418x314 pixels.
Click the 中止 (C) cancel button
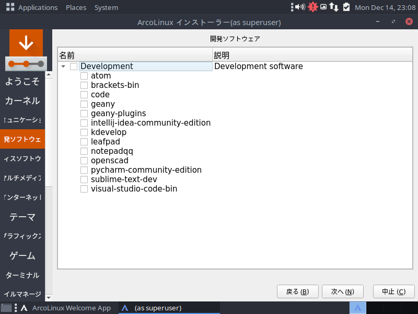(x=394, y=291)
